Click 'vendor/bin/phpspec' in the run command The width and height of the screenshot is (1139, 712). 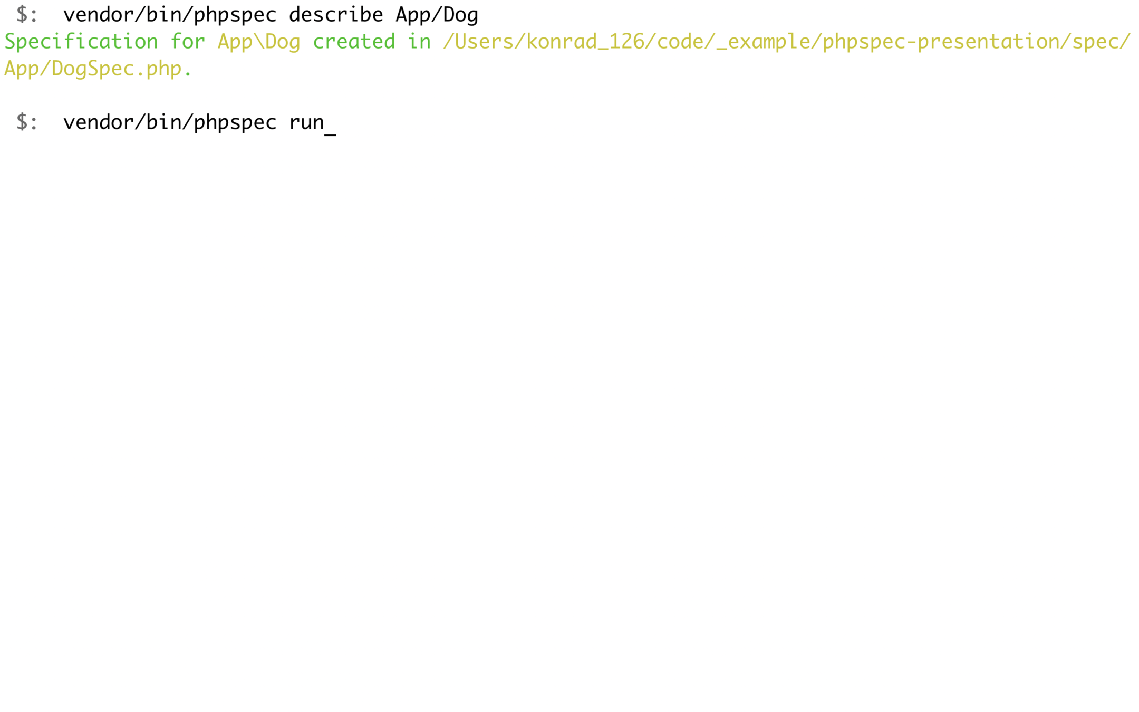pyautogui.click(x=170, y=123)
